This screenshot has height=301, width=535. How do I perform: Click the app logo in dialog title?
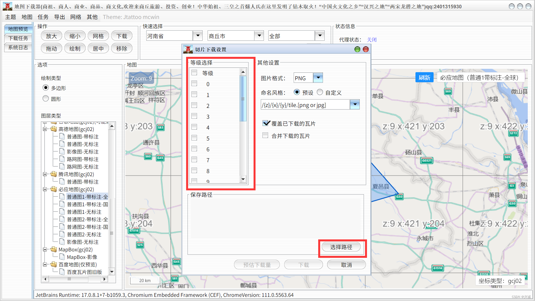188,49
